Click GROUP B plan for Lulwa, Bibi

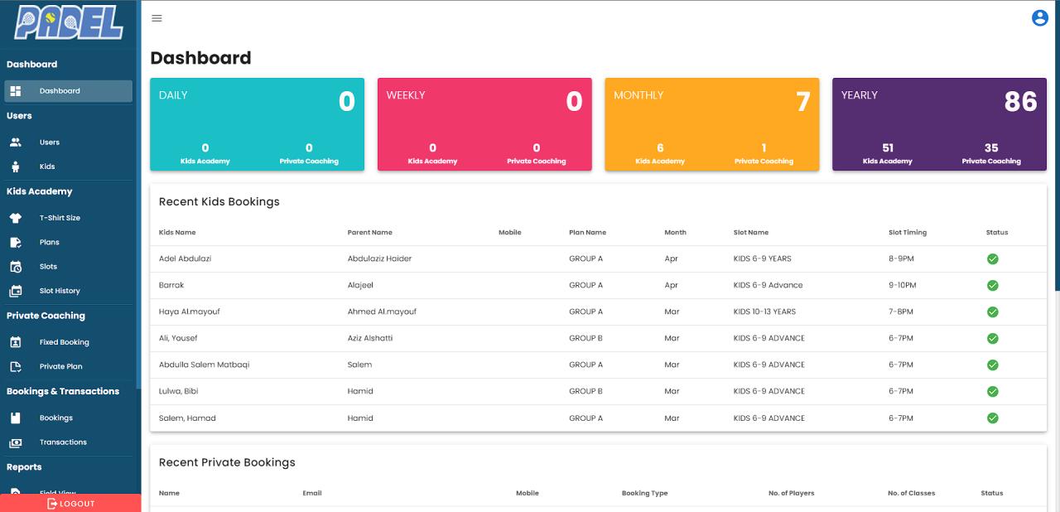click(585, 391)
